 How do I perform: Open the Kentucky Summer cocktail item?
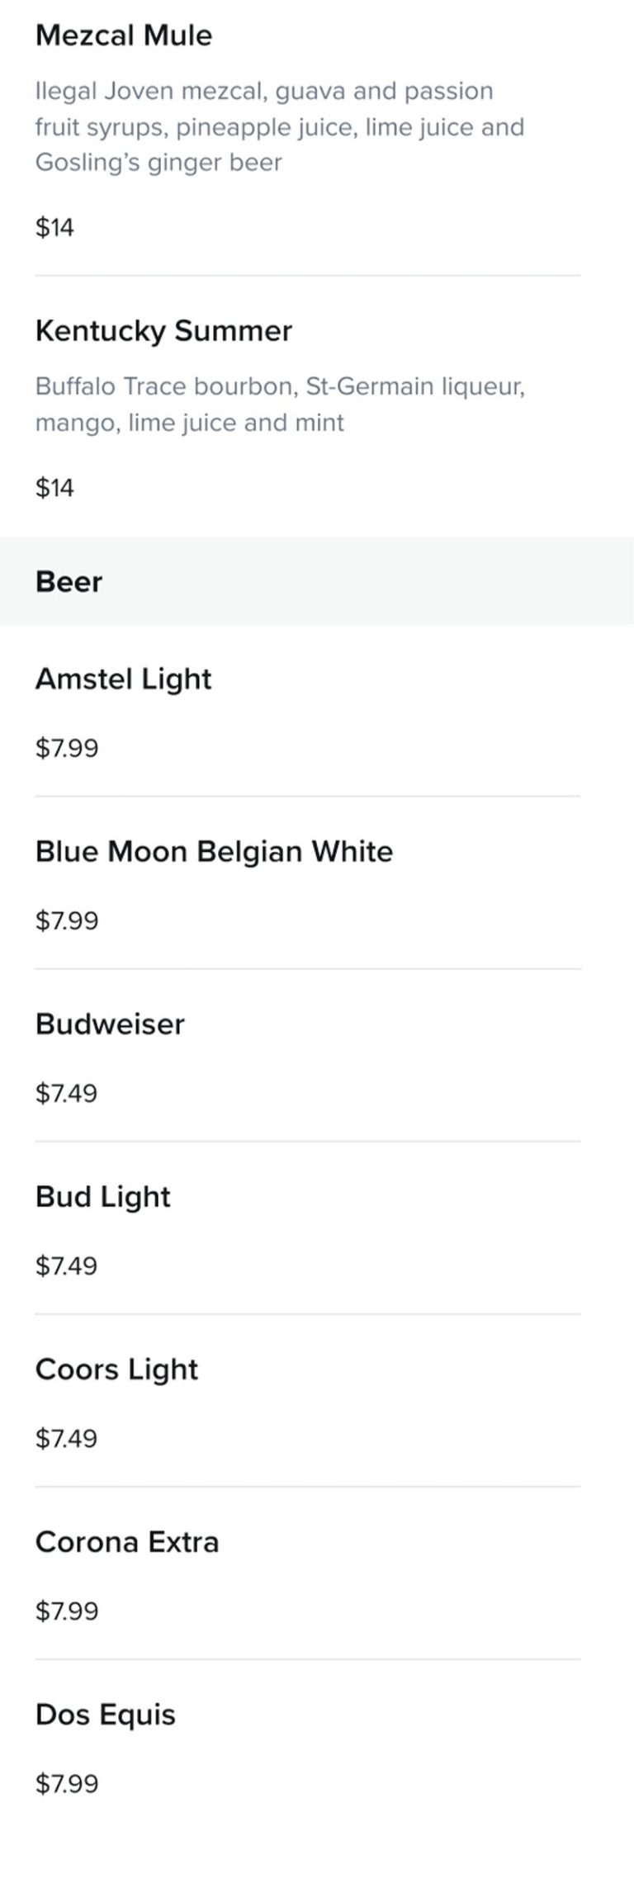(163, 331)
